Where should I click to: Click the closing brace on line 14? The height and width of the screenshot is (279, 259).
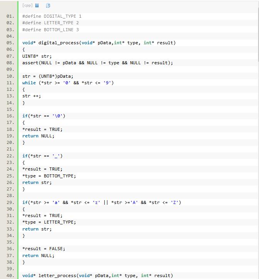point(23,103)
